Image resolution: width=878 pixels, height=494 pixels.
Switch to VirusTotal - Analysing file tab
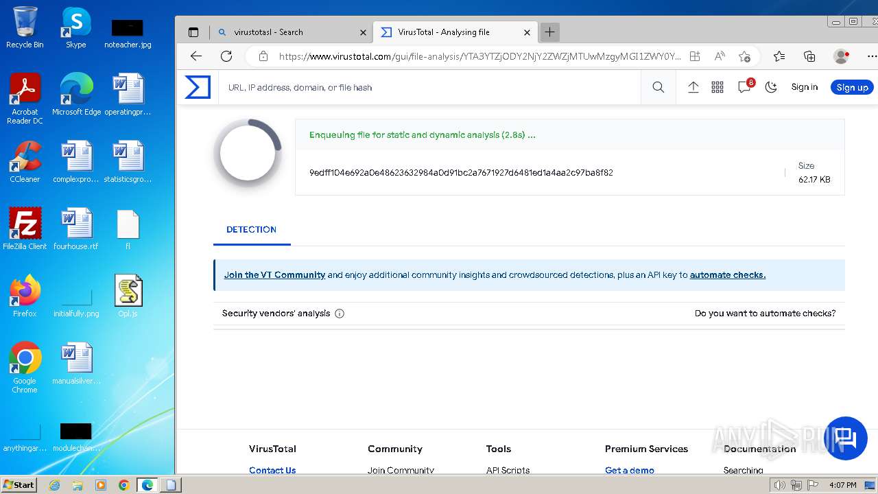[455, 32]
